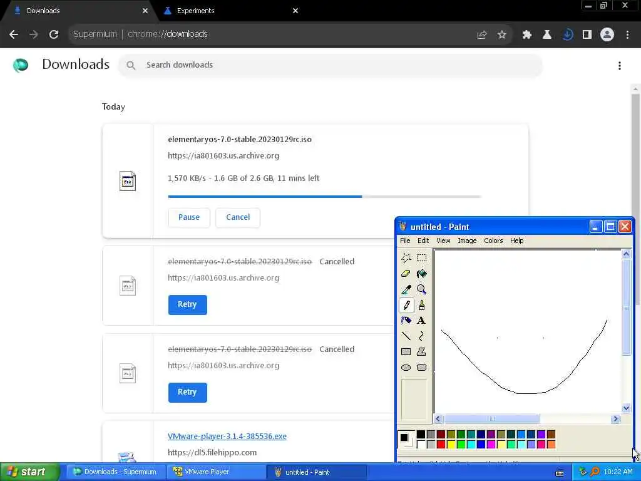Open the VMware-player-3.1.4-385536.exe link
The height and width of the screenshot is (481, 641).
tap(227, 437)
